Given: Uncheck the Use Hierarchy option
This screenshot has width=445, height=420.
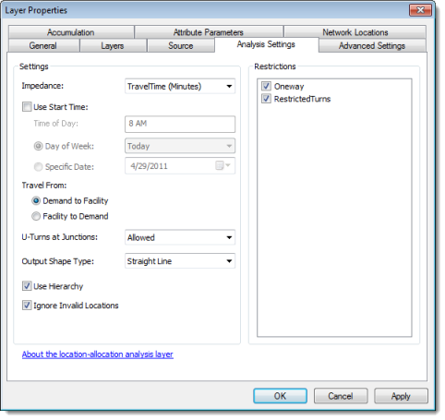Looking at the screenshot, I should [x=27, y=286].
